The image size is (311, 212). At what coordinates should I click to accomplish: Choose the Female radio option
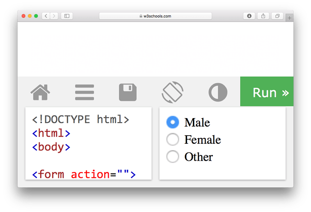tap(173, 140)
